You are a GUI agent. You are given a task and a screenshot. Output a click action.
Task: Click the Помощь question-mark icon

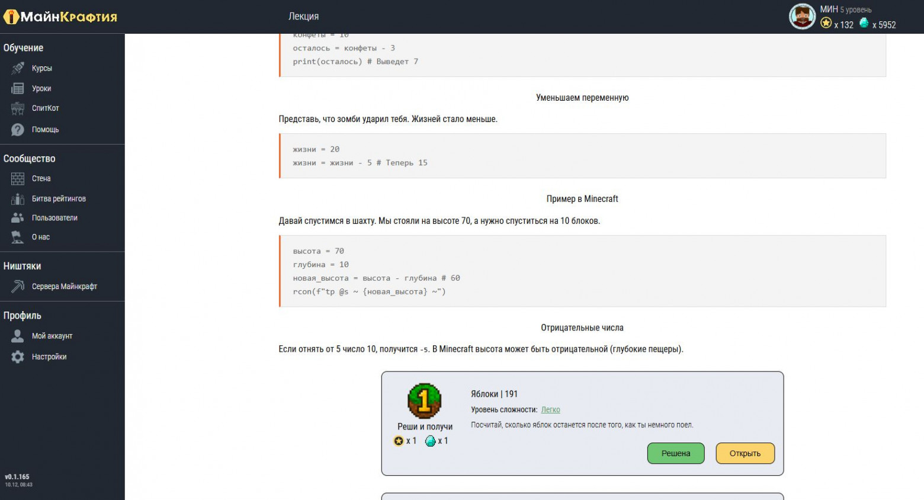click(x=17, y=129)
